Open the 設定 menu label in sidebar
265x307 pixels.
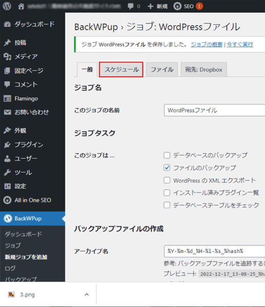coord(20,186)
